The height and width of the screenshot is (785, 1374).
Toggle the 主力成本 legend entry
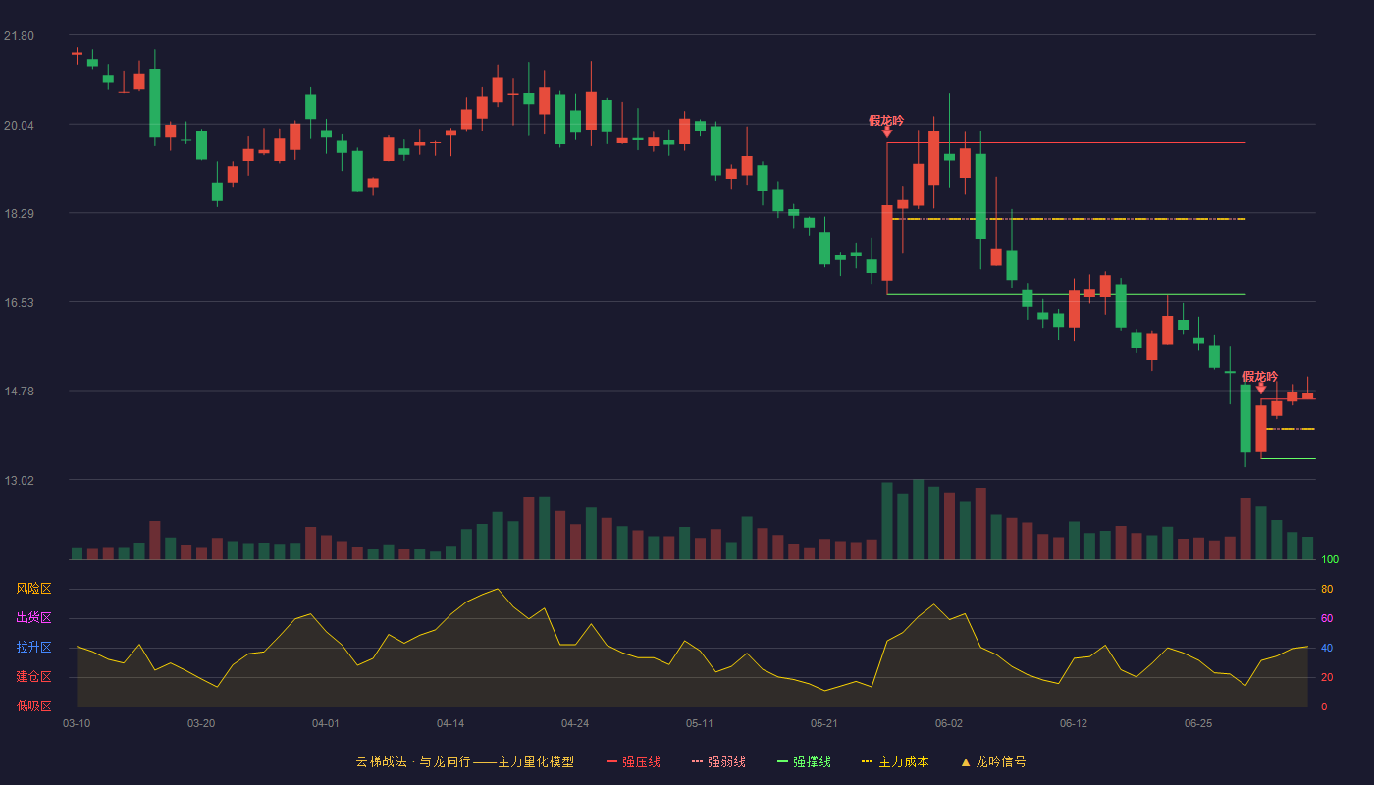pyautogui.click(x=895, y=761)
